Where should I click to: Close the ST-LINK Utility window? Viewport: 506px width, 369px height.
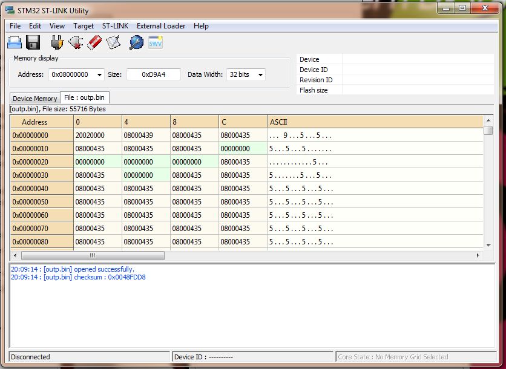point(485,8)
